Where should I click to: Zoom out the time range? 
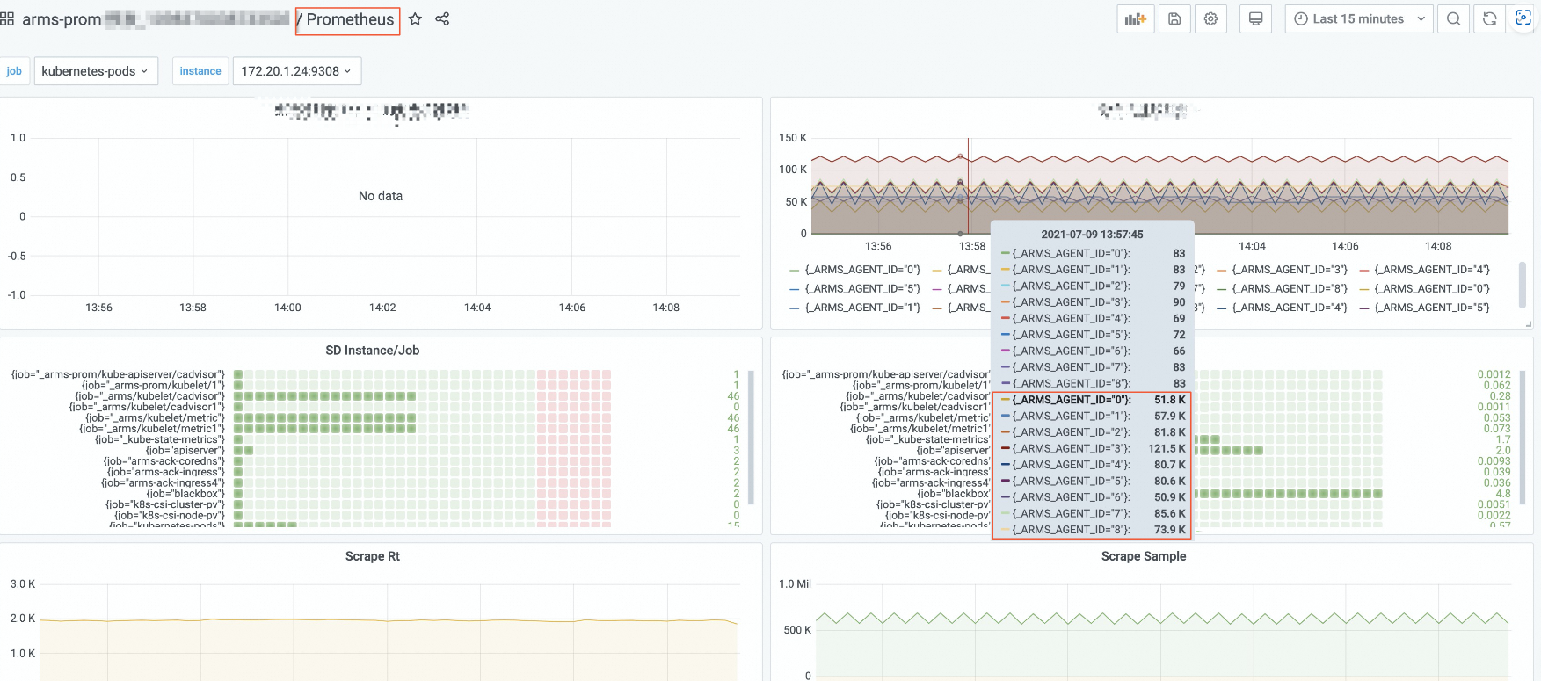1454,19
